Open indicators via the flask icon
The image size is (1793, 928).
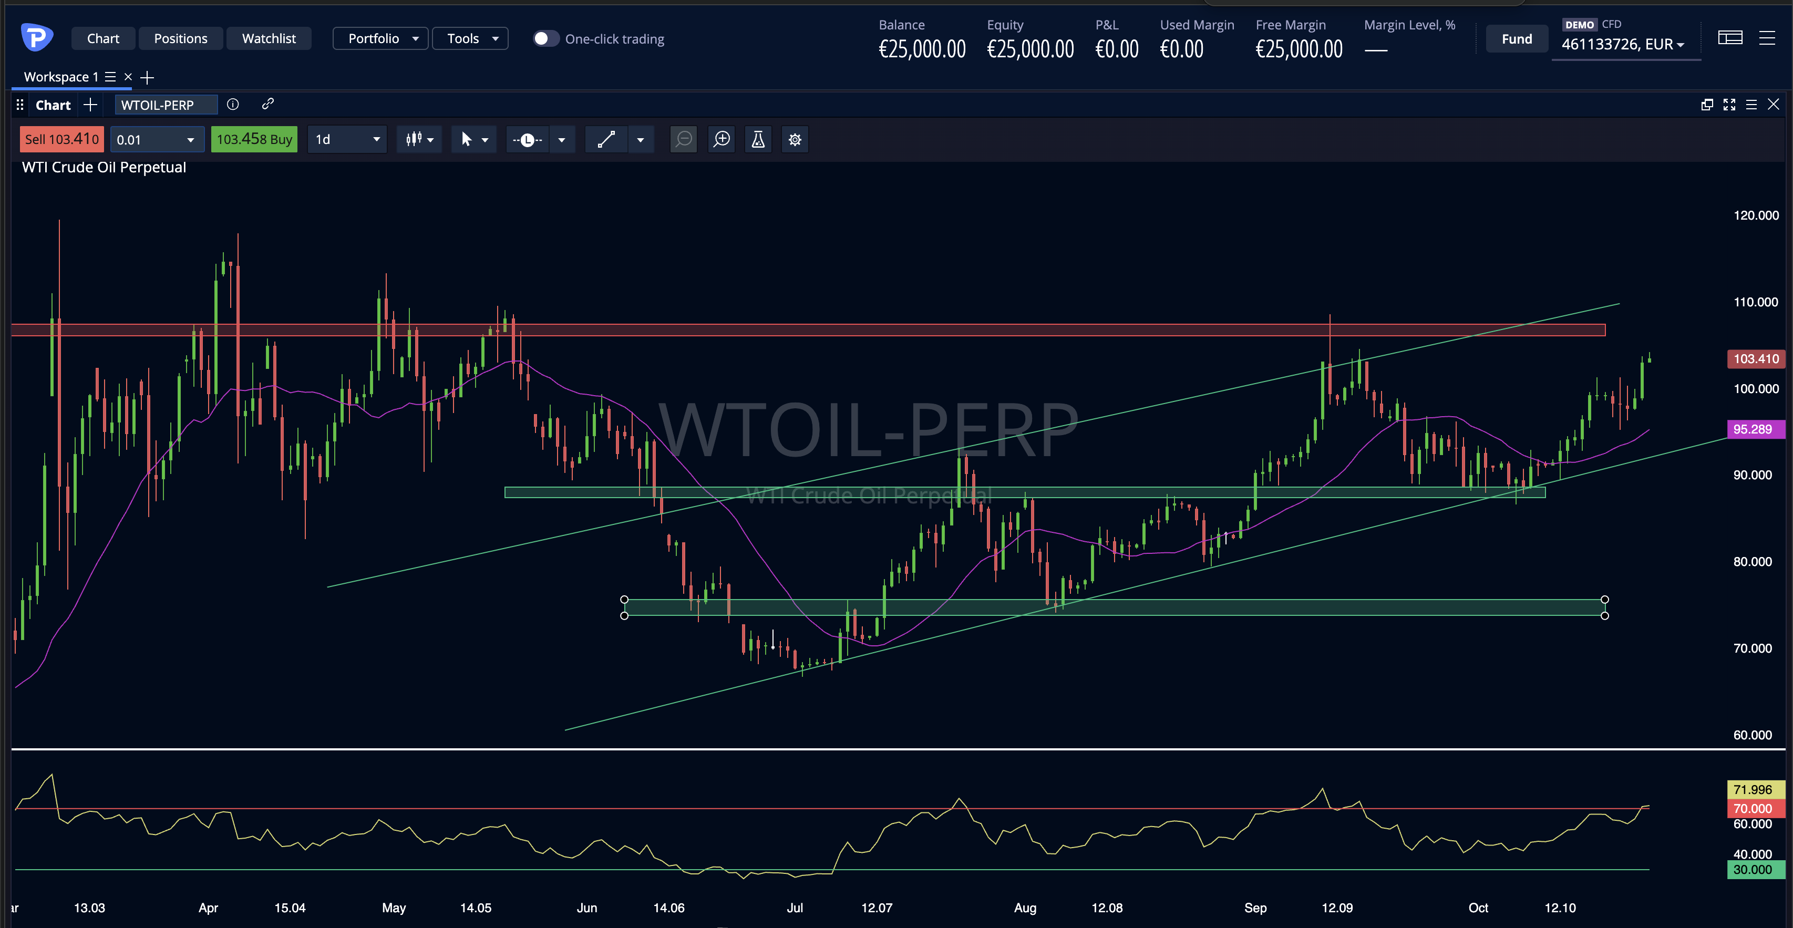(x=758, y=139)
